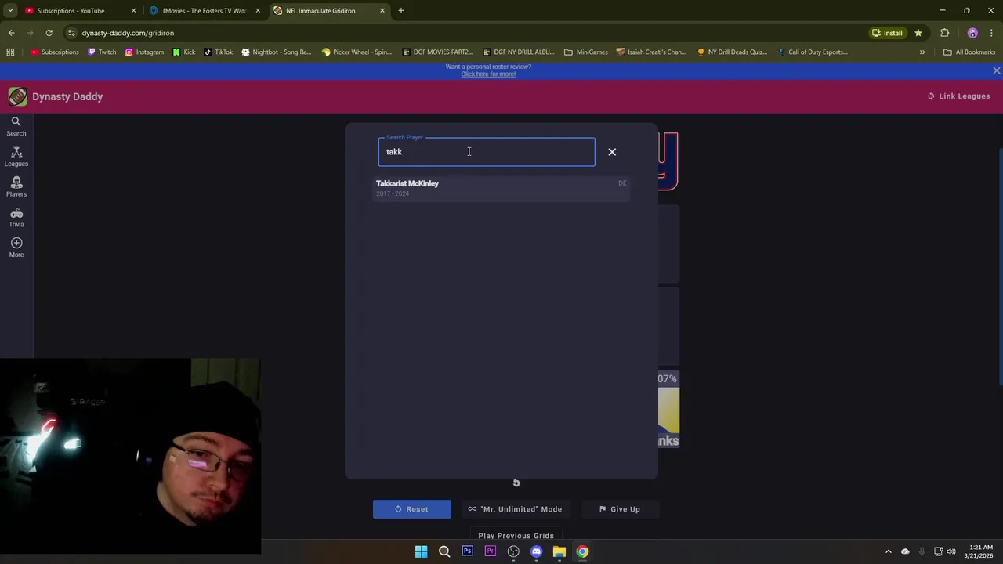Open the Kick bookmark
Image resolution: width=1003 pixels, height=564 pixels.
click(184, 52)
